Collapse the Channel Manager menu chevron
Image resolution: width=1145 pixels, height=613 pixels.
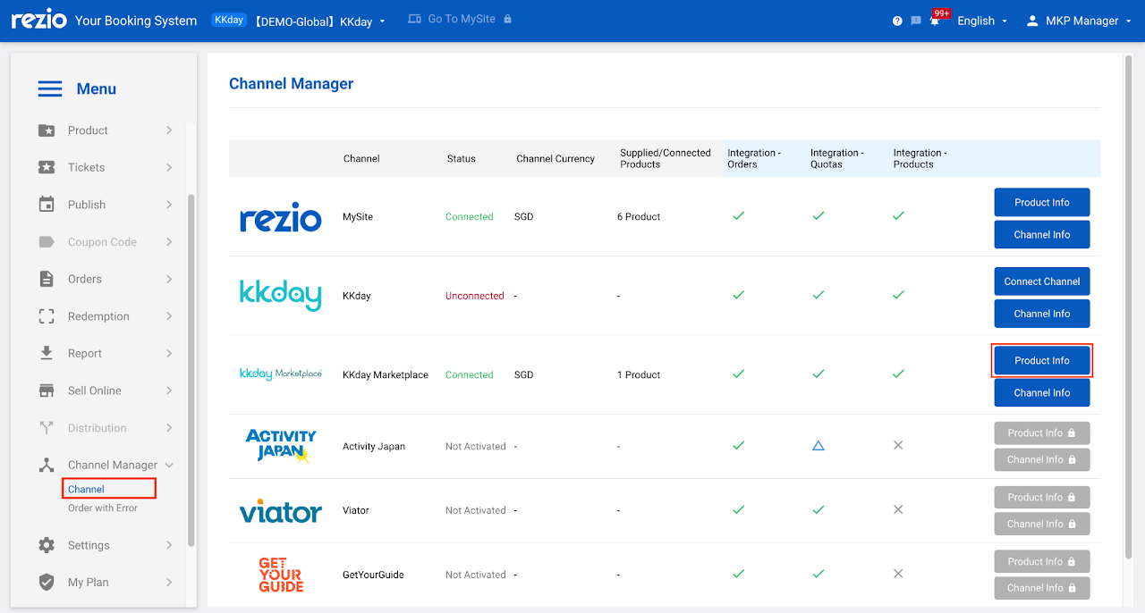[x=169, y=465]
